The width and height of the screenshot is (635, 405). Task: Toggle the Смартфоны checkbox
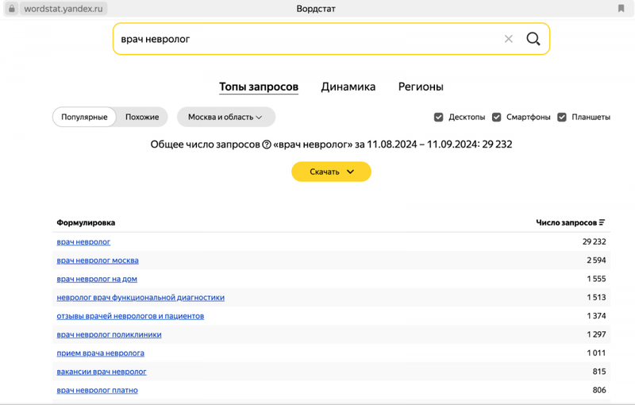point(497,117)
